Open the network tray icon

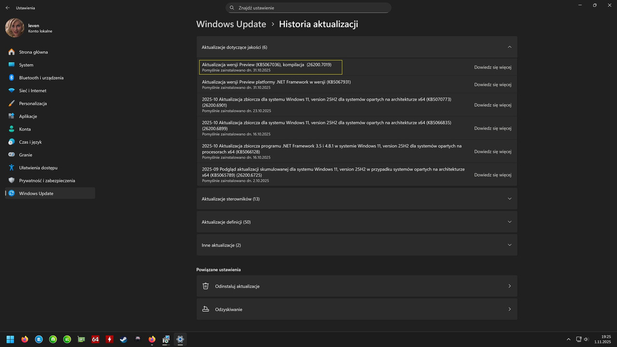point(578,339)
